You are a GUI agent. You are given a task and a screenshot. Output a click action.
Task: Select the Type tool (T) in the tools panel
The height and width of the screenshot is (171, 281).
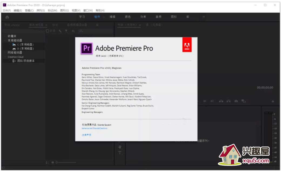[120, 153]
